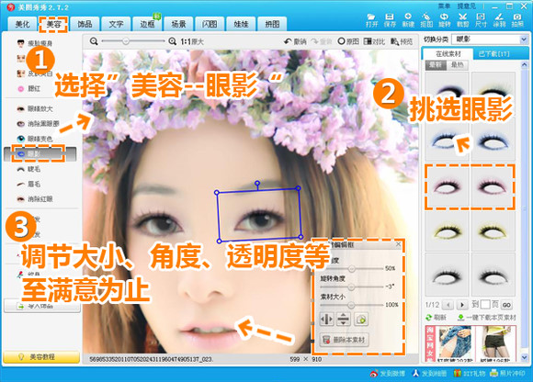Pick the pink left-eye eyeshadow thumbnail
Image resolution: width=533 pixels, height=382 pixels.
447,186
